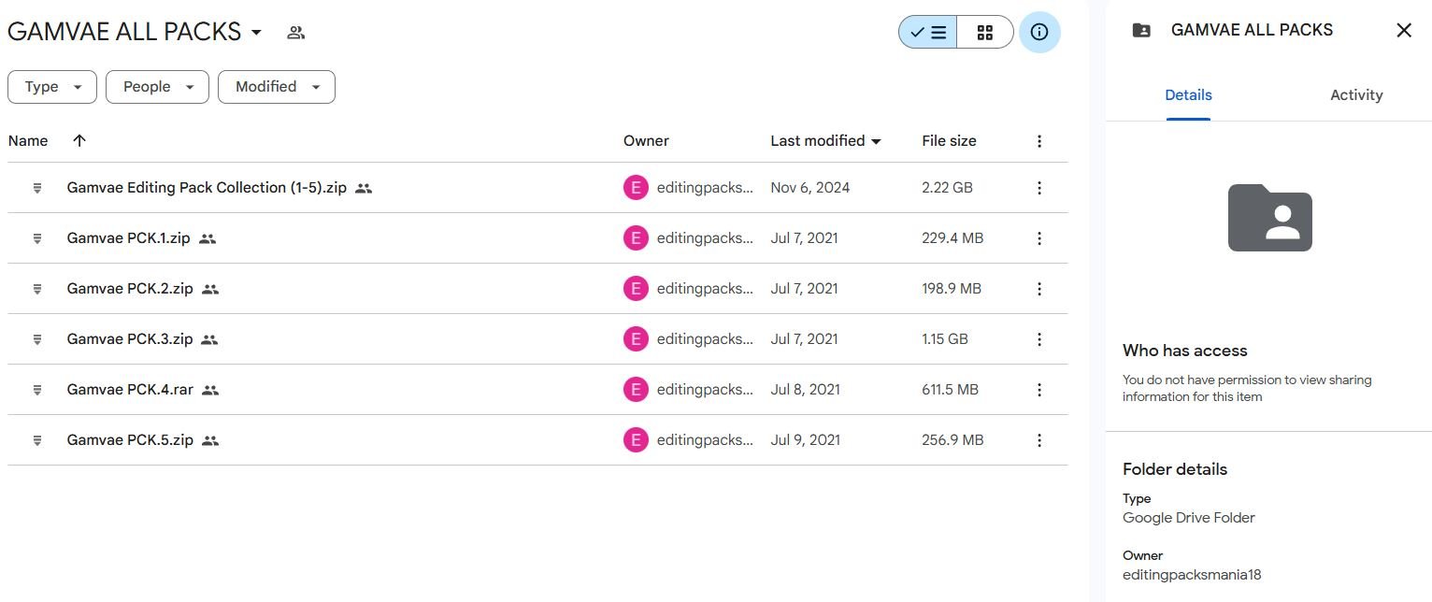Select the Gamvae PCK.5.zip file name
The height and width of the screenshot is (602, 1432).
130,440
